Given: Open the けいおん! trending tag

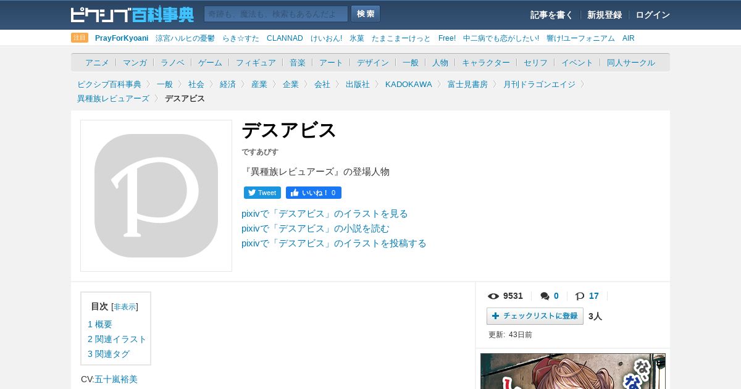Looking at the screenshot, I should click(326, 38).
